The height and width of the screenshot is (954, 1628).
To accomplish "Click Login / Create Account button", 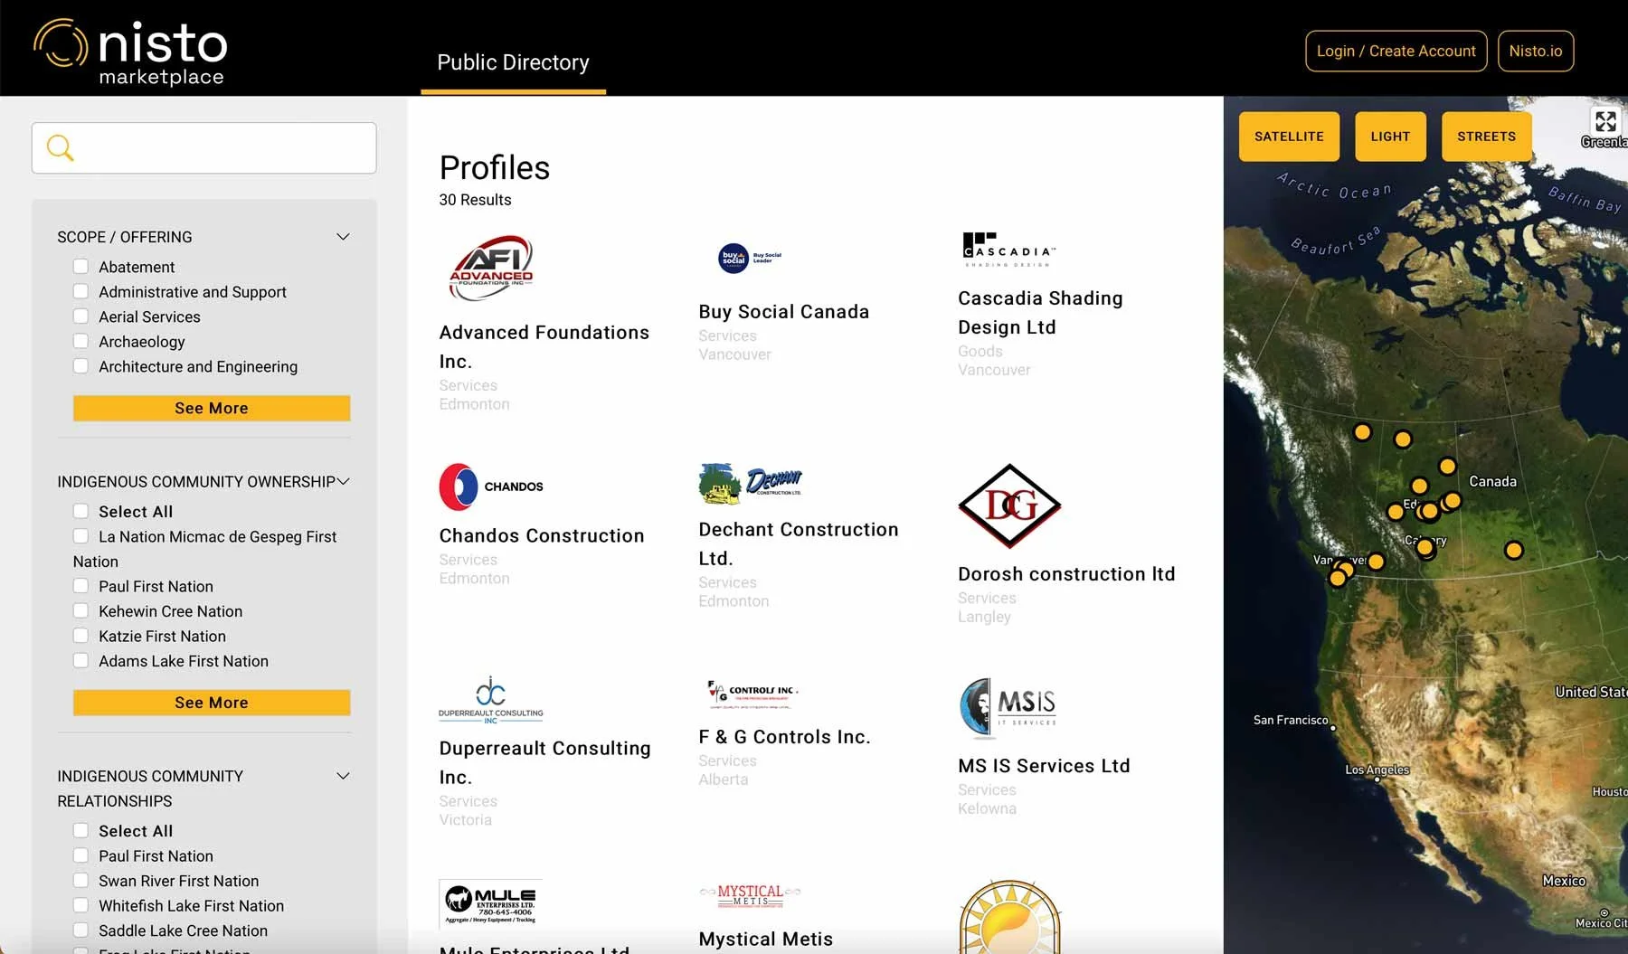I will 1396,51.
